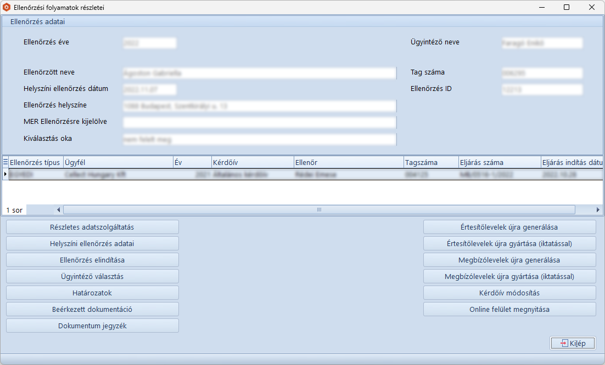This screenshot has height=365, width=605.
Task: Click the app icon in title bar
Action: [x=7, y=8]
